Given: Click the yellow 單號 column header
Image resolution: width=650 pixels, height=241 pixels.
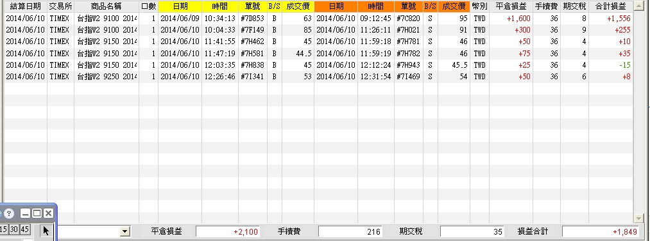Looking at the screenshot, I should point(252,6).
